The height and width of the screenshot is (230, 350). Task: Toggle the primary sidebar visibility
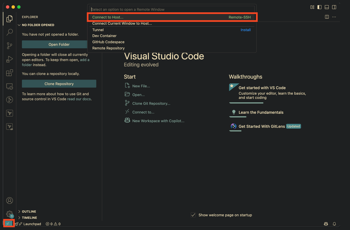pos(319,7)
